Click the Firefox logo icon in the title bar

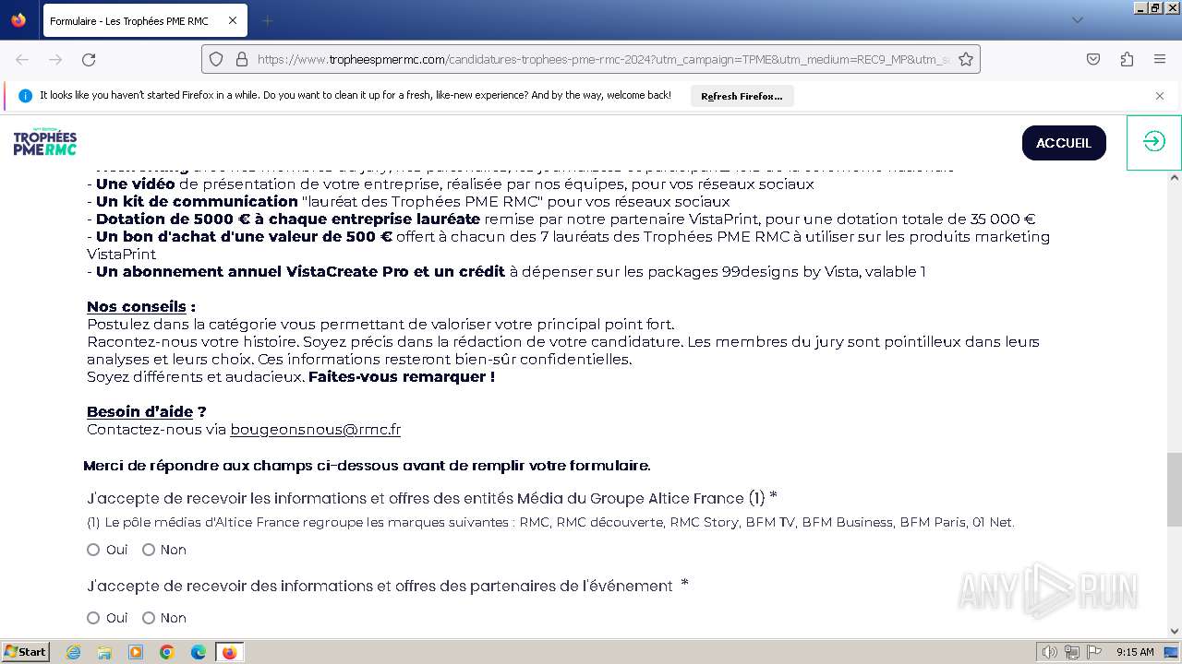18,19
